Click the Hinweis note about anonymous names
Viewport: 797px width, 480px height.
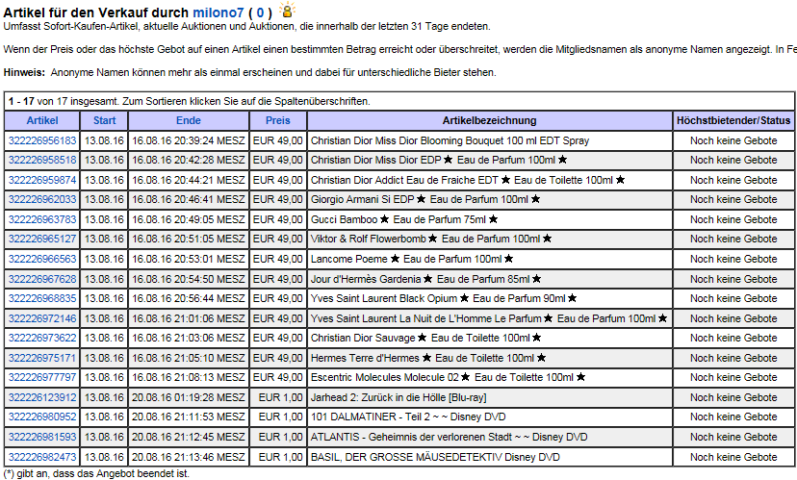click(249, 73)
